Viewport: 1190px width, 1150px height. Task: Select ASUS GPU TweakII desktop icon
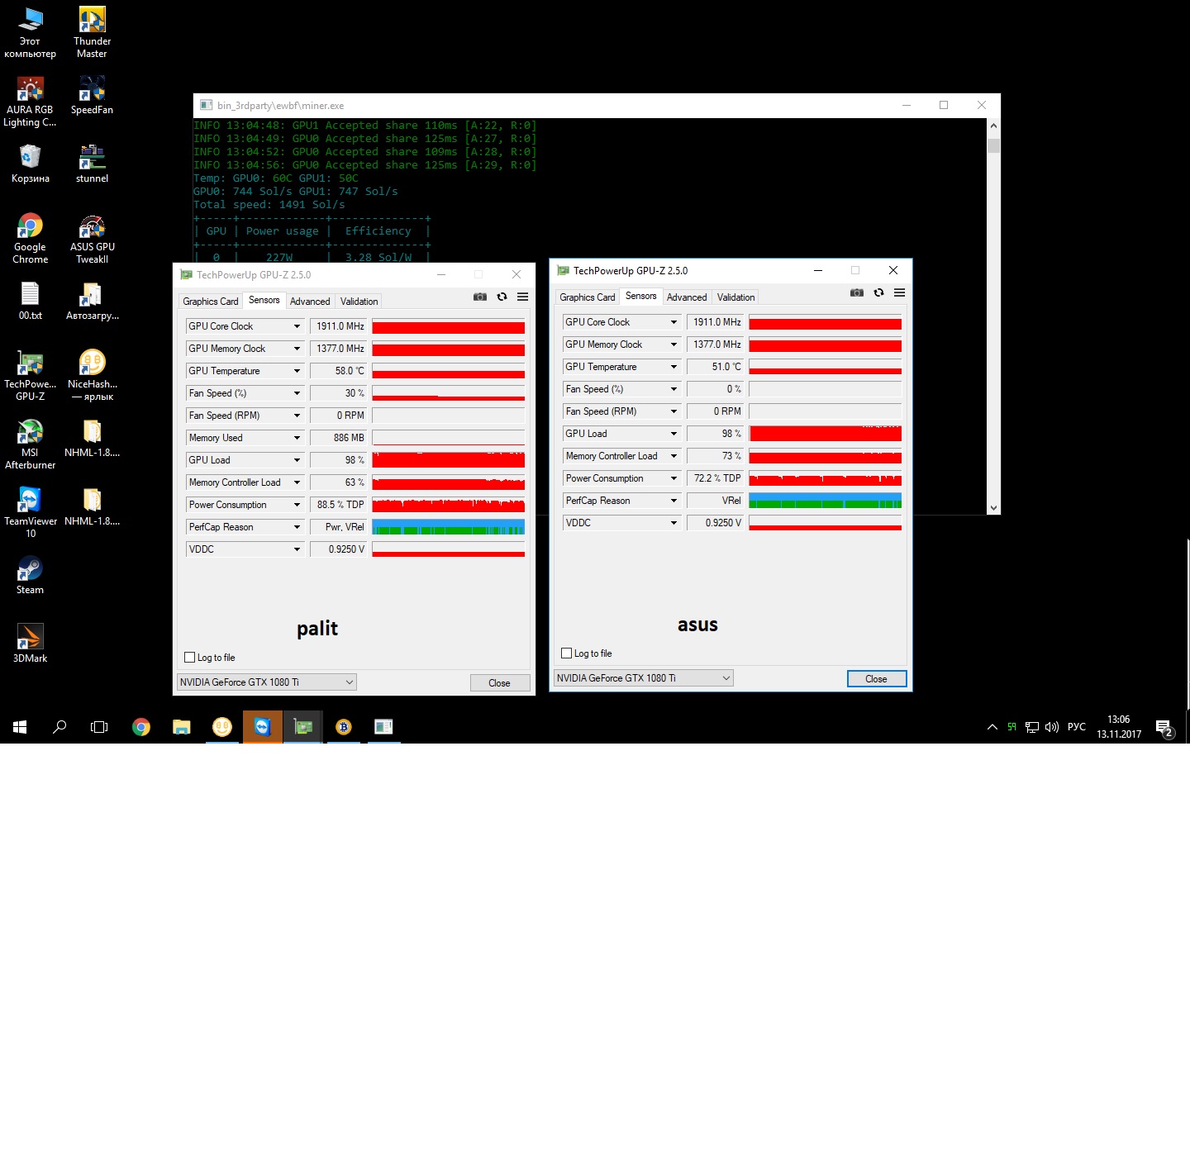click(92, 239)
